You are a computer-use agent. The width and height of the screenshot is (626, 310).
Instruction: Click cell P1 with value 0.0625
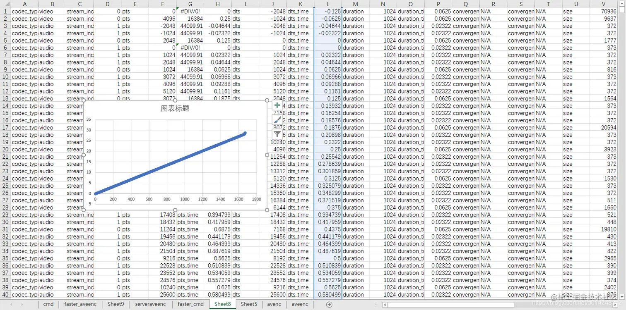[438, 11]
